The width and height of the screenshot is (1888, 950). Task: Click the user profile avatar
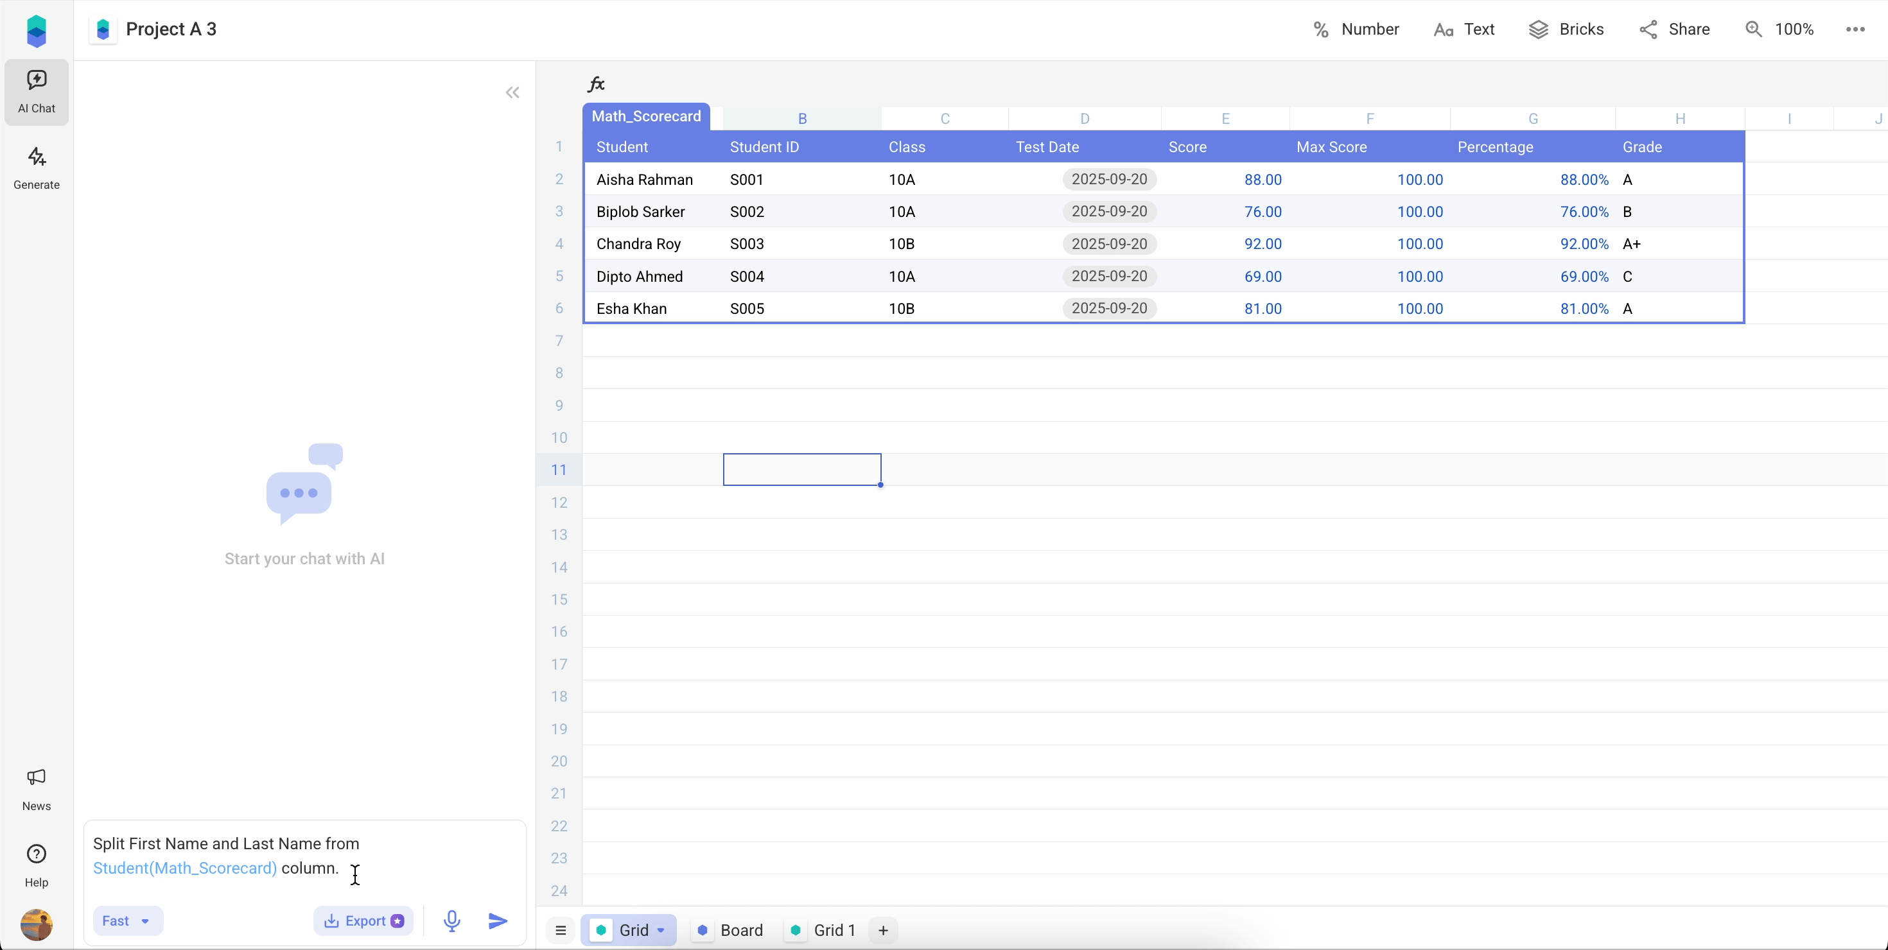(x=37, y=924)
